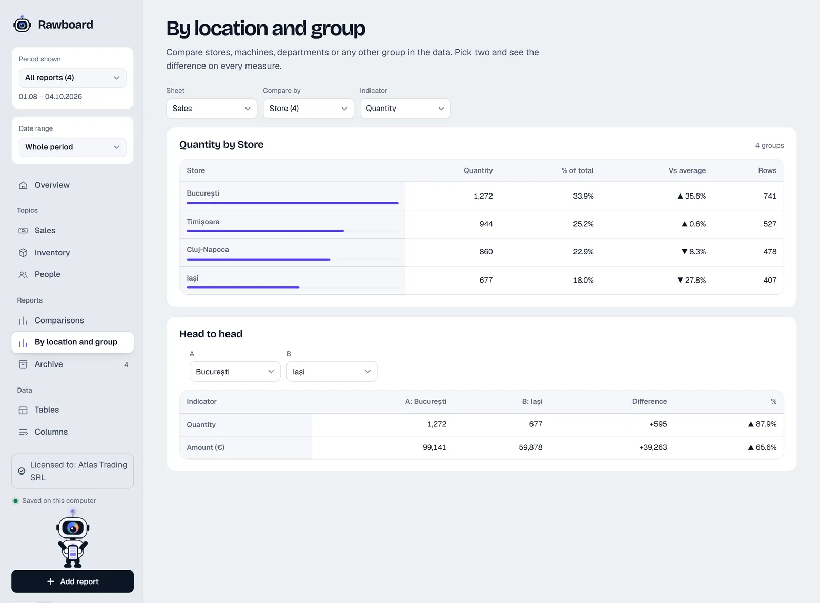Expand the Compare by Store (4) dropdown

pos(309,109)
